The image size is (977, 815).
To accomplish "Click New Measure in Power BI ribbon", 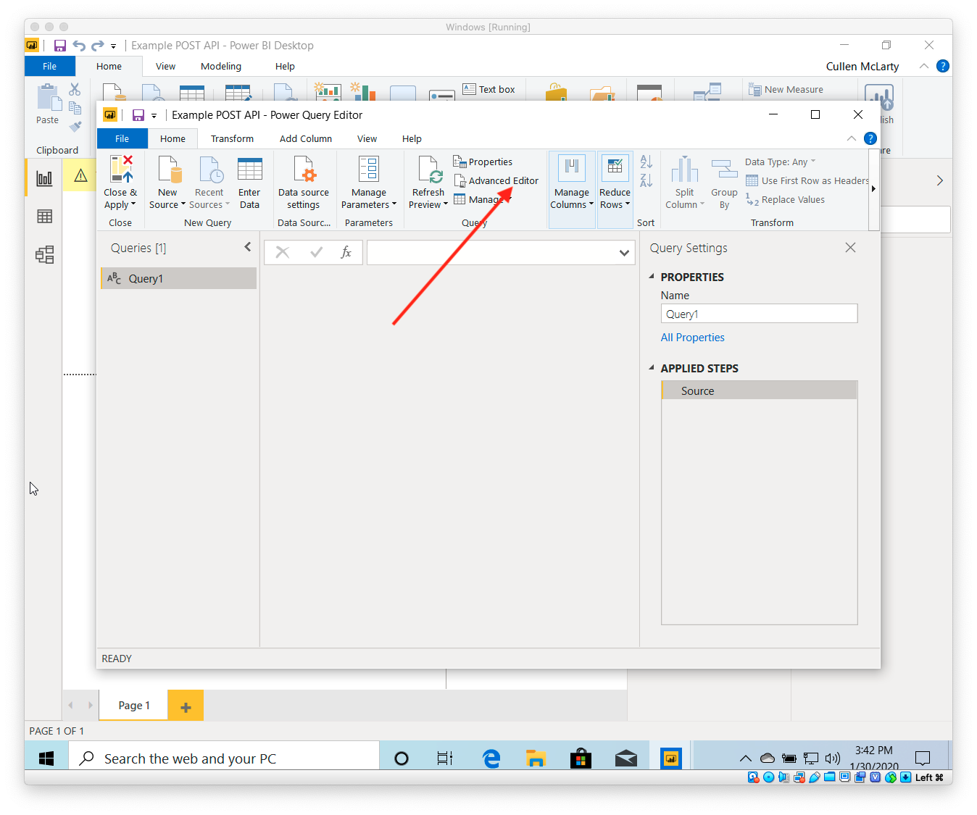I will (786, 89).
